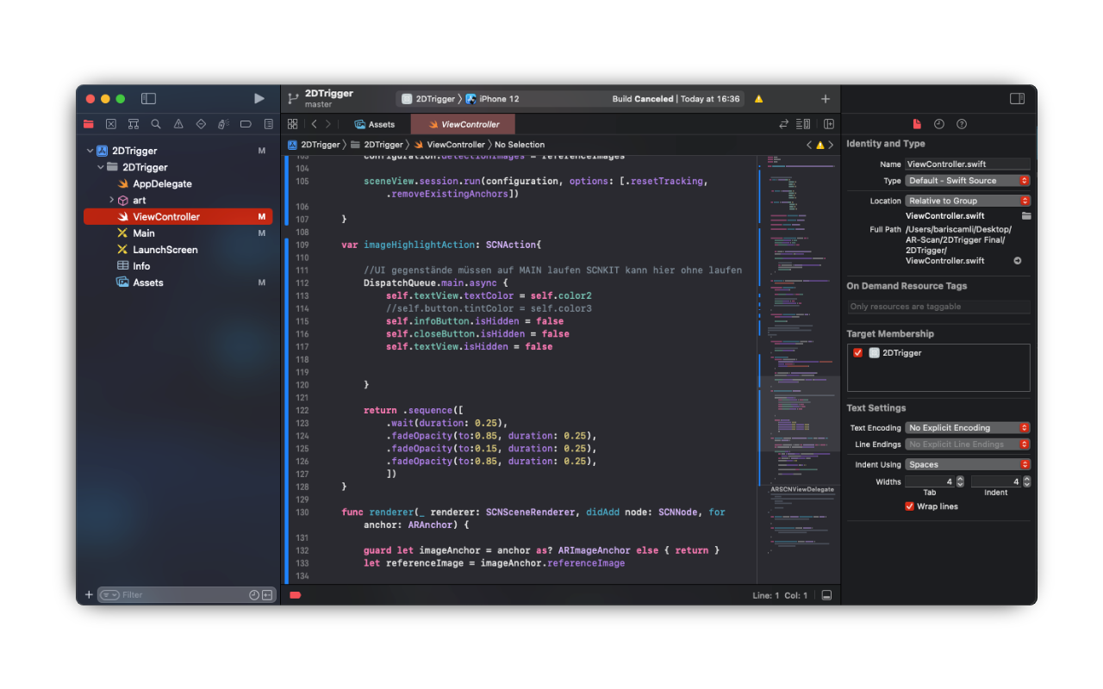Expand the art folder

pyautogui.click(x=111, y=200)
